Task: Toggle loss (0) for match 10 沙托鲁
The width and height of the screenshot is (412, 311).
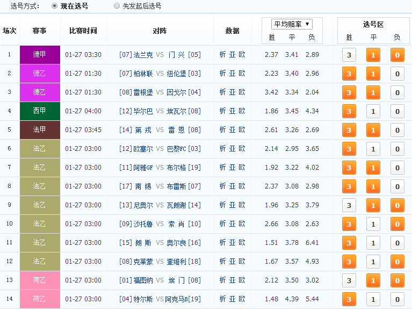Action: [x=397, y=224]
